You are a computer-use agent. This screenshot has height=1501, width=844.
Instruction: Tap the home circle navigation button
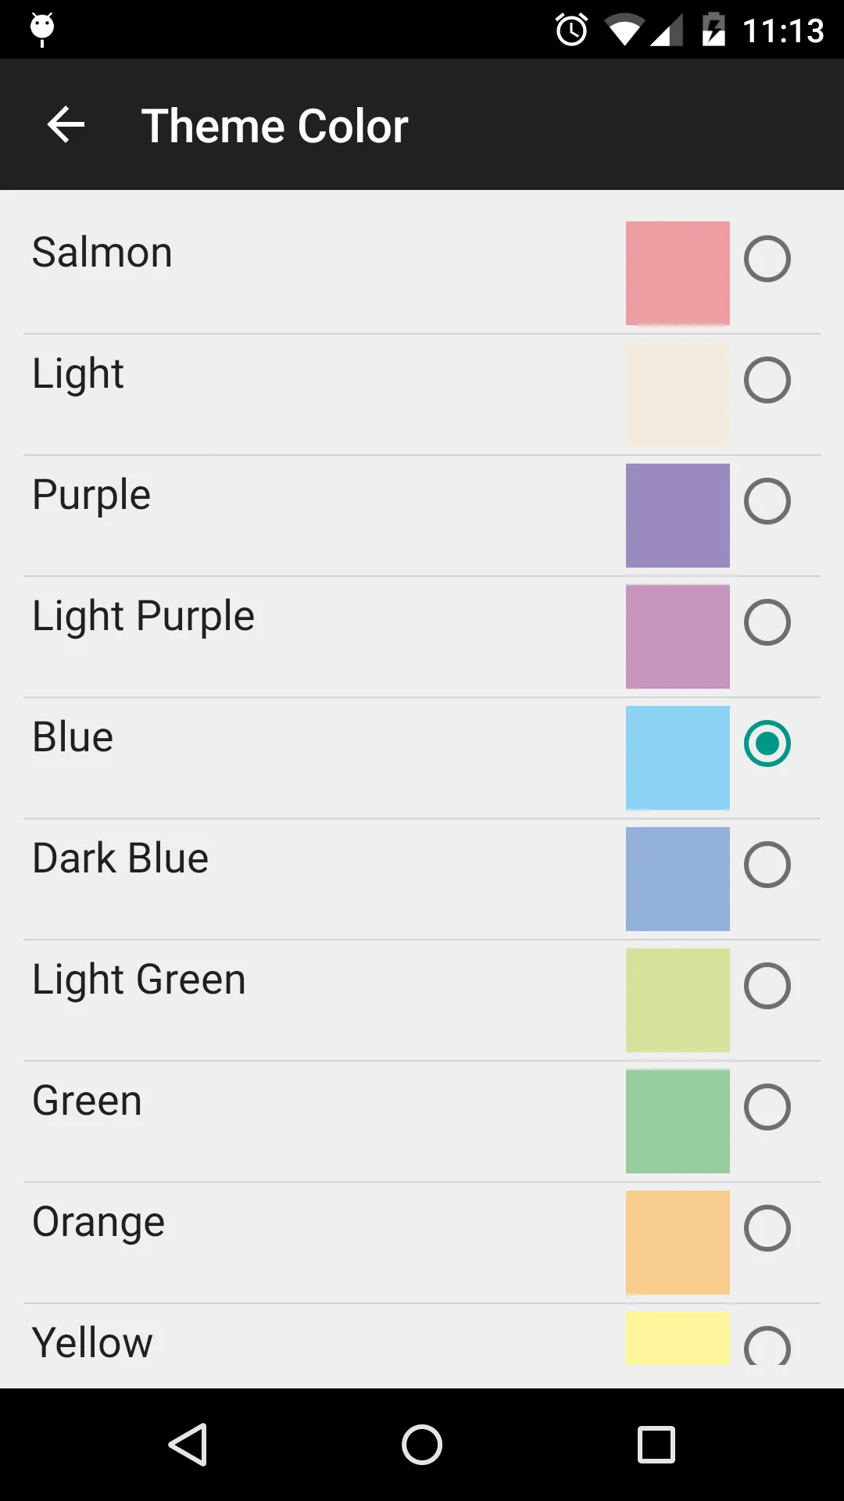pos(422,1444)
